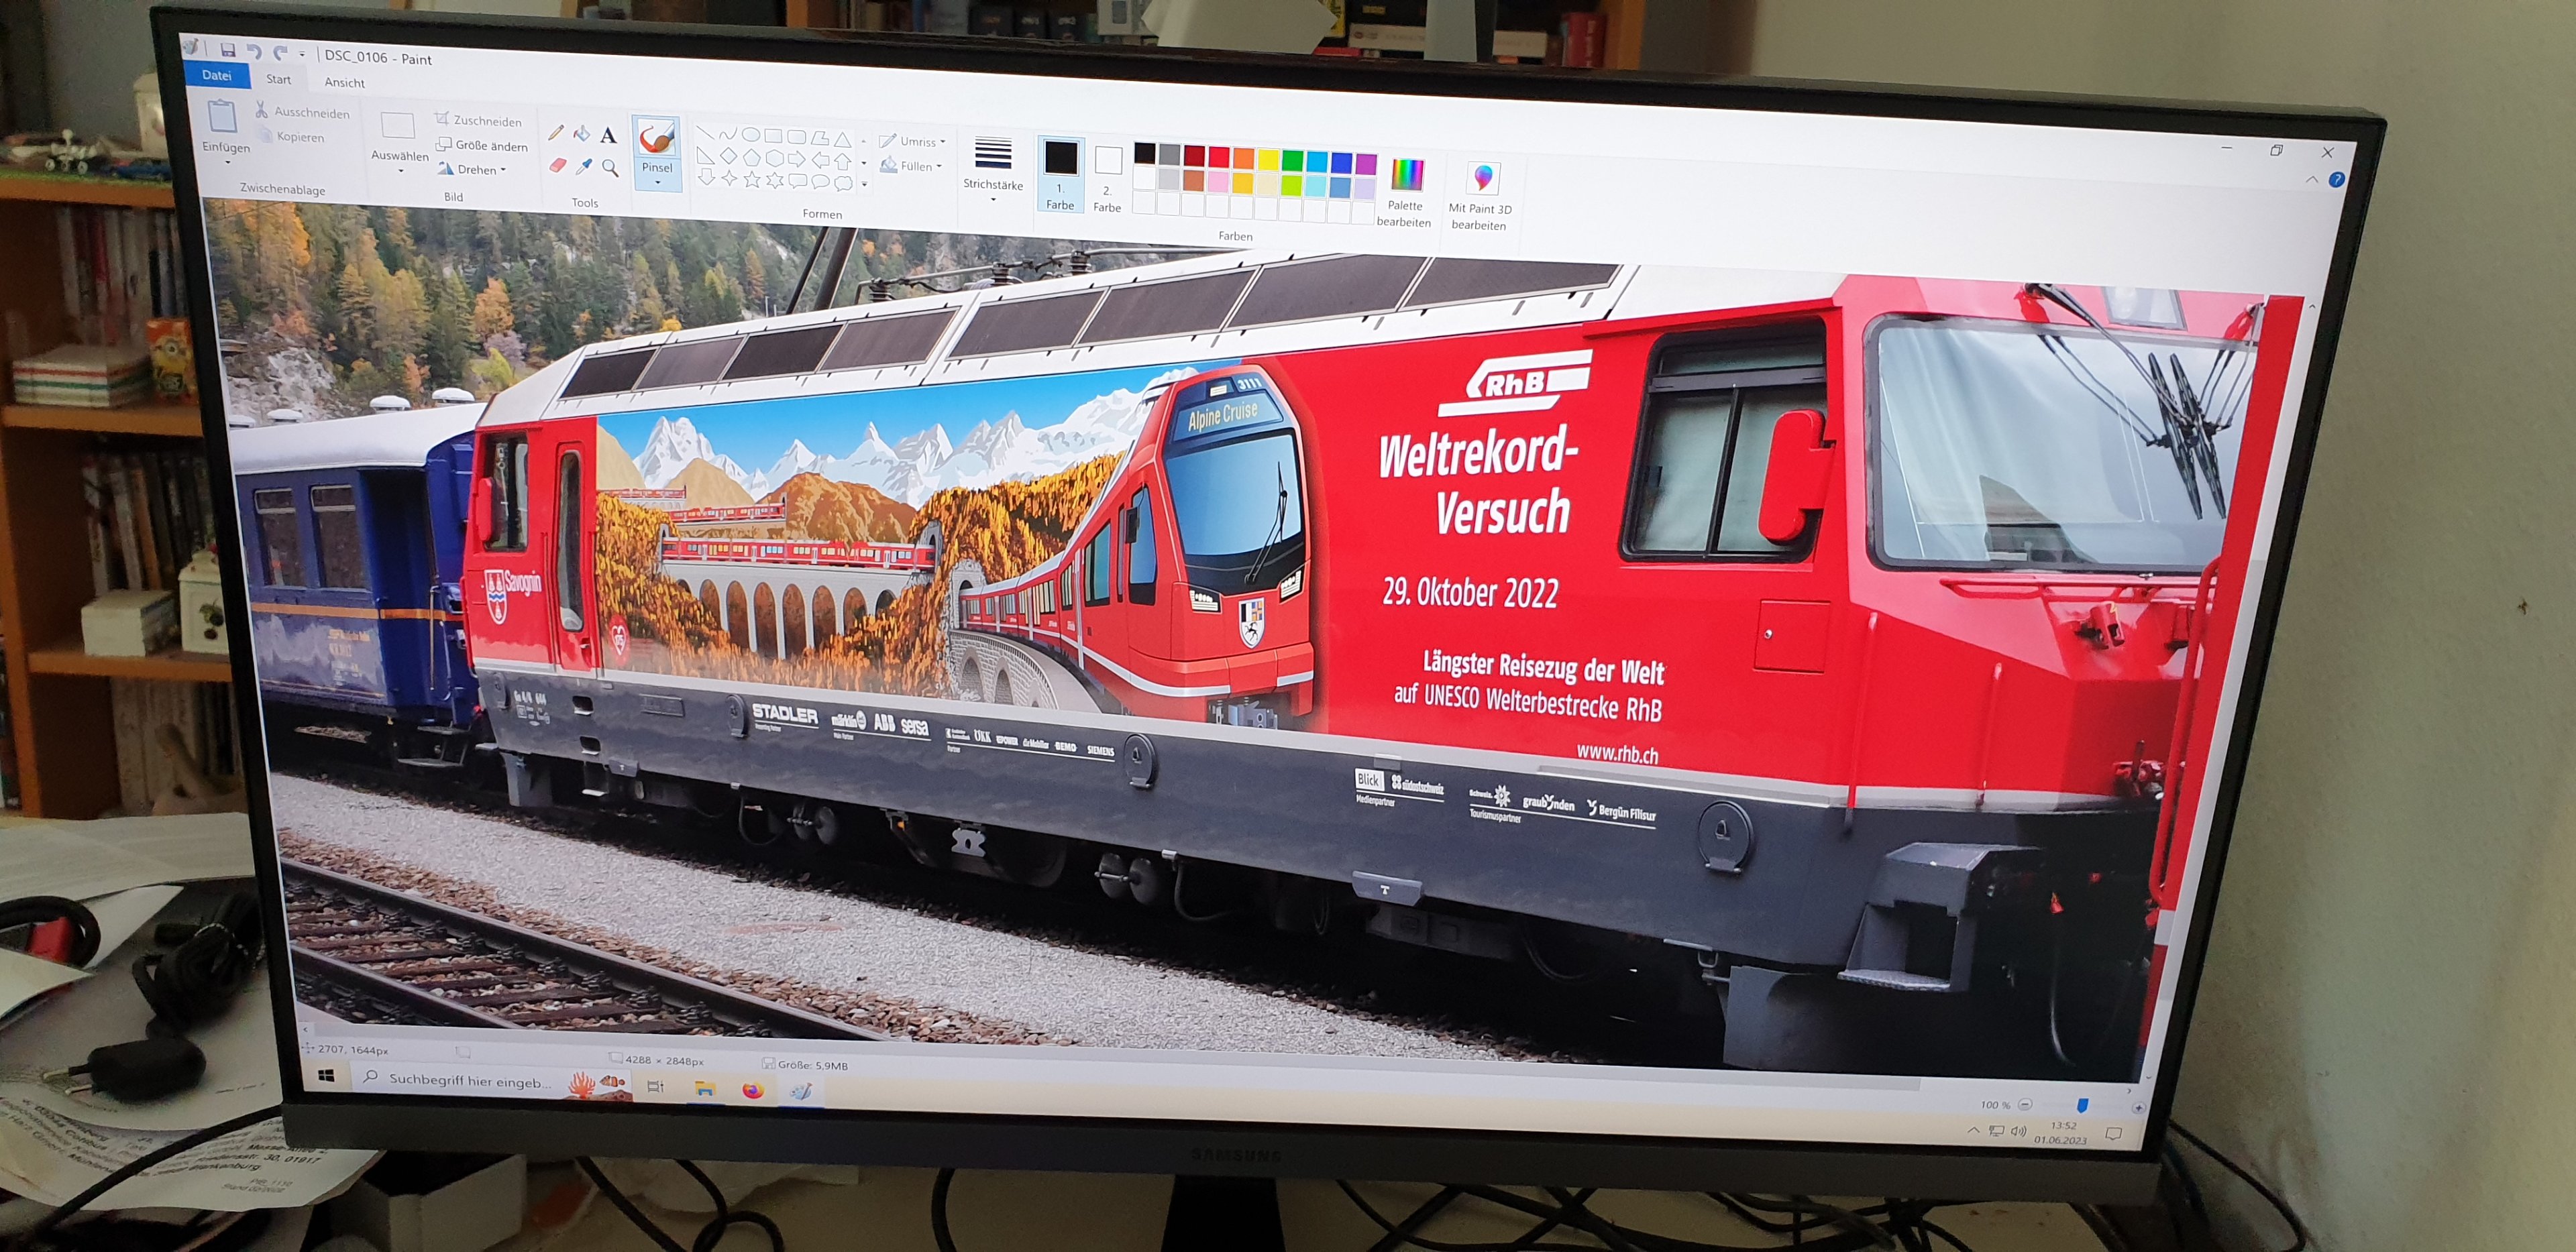
Task: Click Zuschneiden to crop the image
Action: click(x=478, y=120)
